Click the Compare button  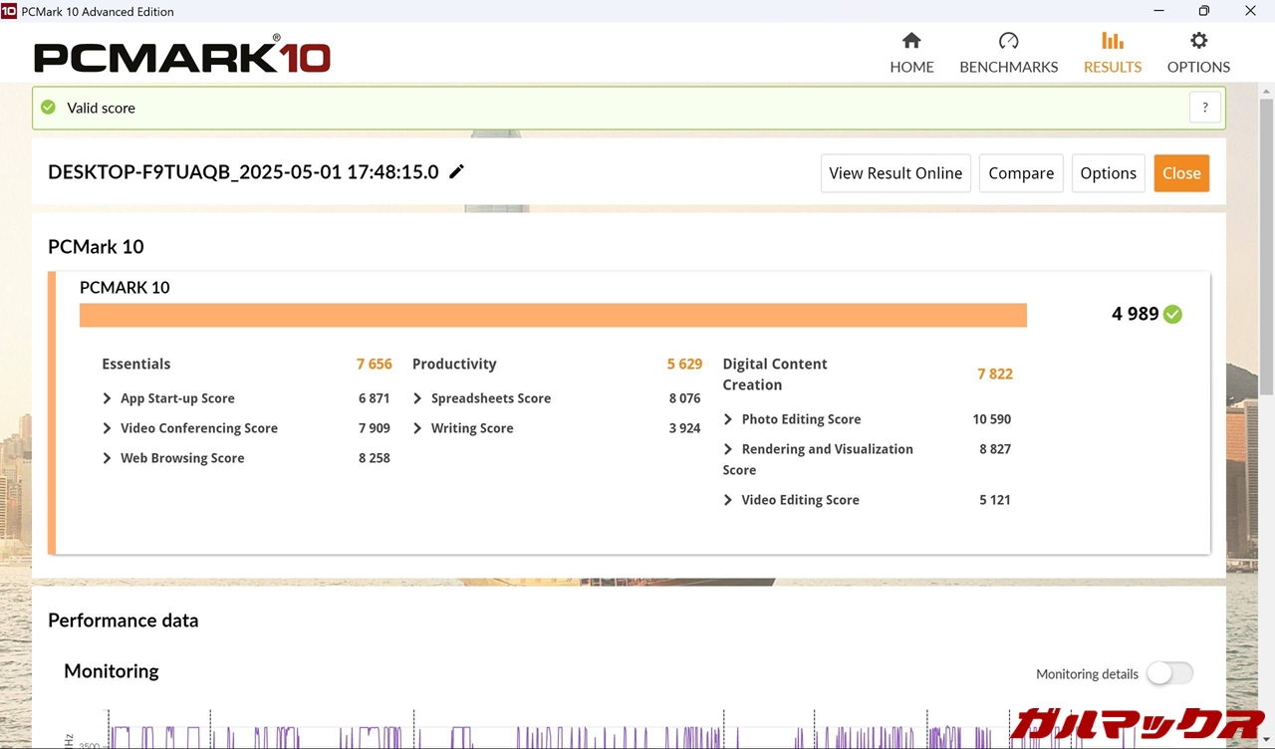pyautogui.click(x=1021, y=173)
